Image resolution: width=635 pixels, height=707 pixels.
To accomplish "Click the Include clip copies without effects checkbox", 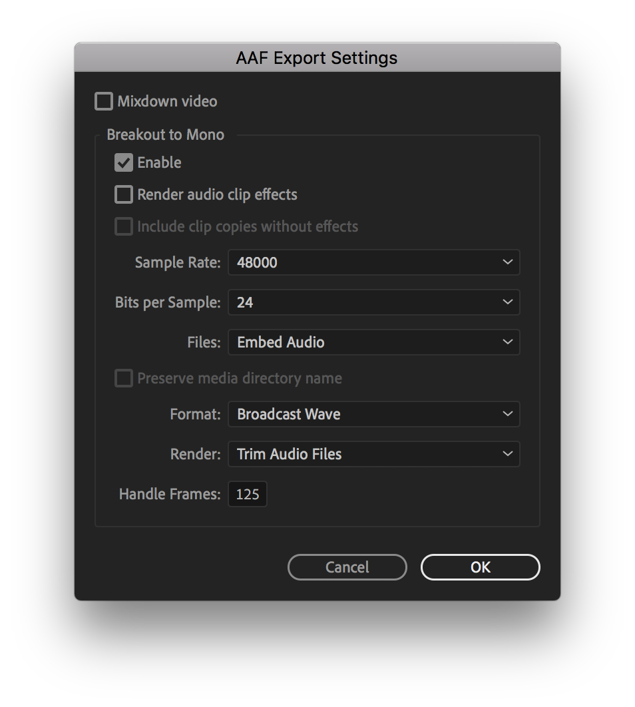I will tap(124, 226).
